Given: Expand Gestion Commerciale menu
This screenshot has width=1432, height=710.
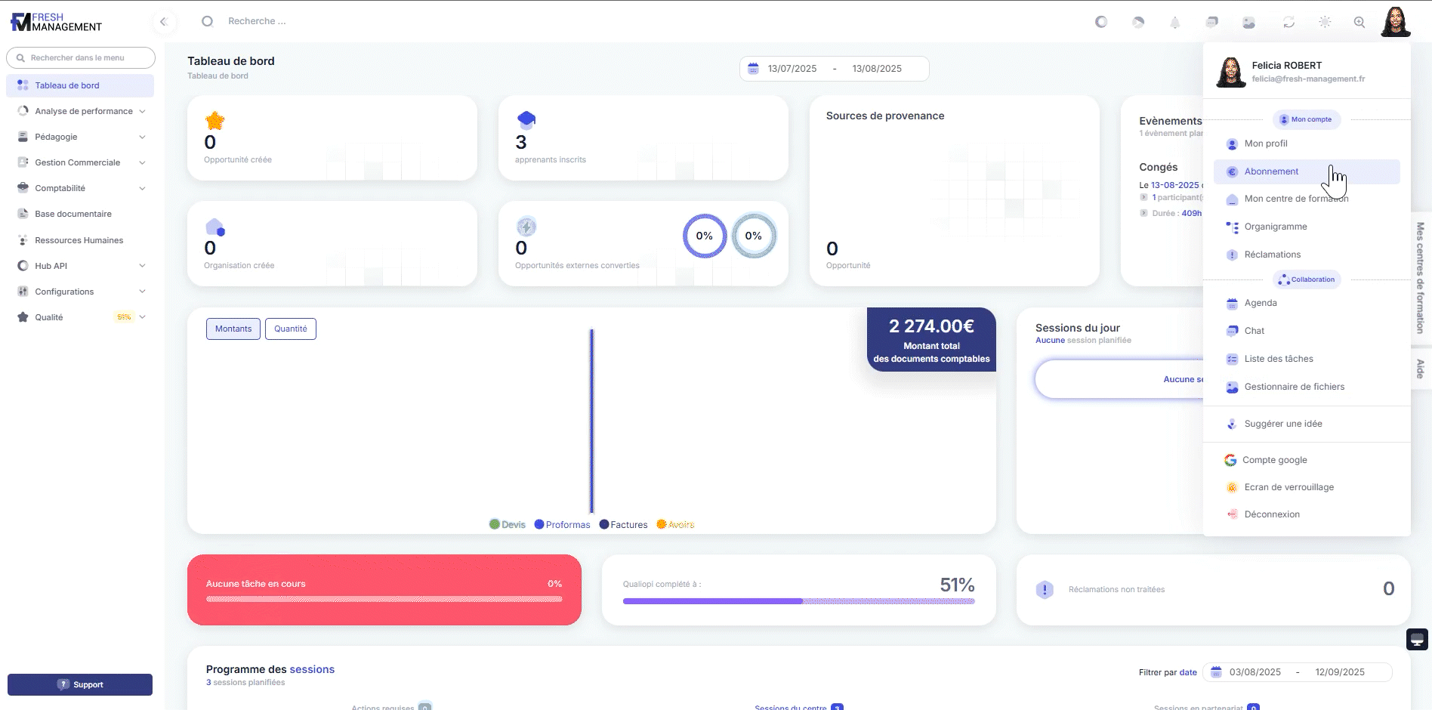Looking at the screenshot, I should coord(80,163).
